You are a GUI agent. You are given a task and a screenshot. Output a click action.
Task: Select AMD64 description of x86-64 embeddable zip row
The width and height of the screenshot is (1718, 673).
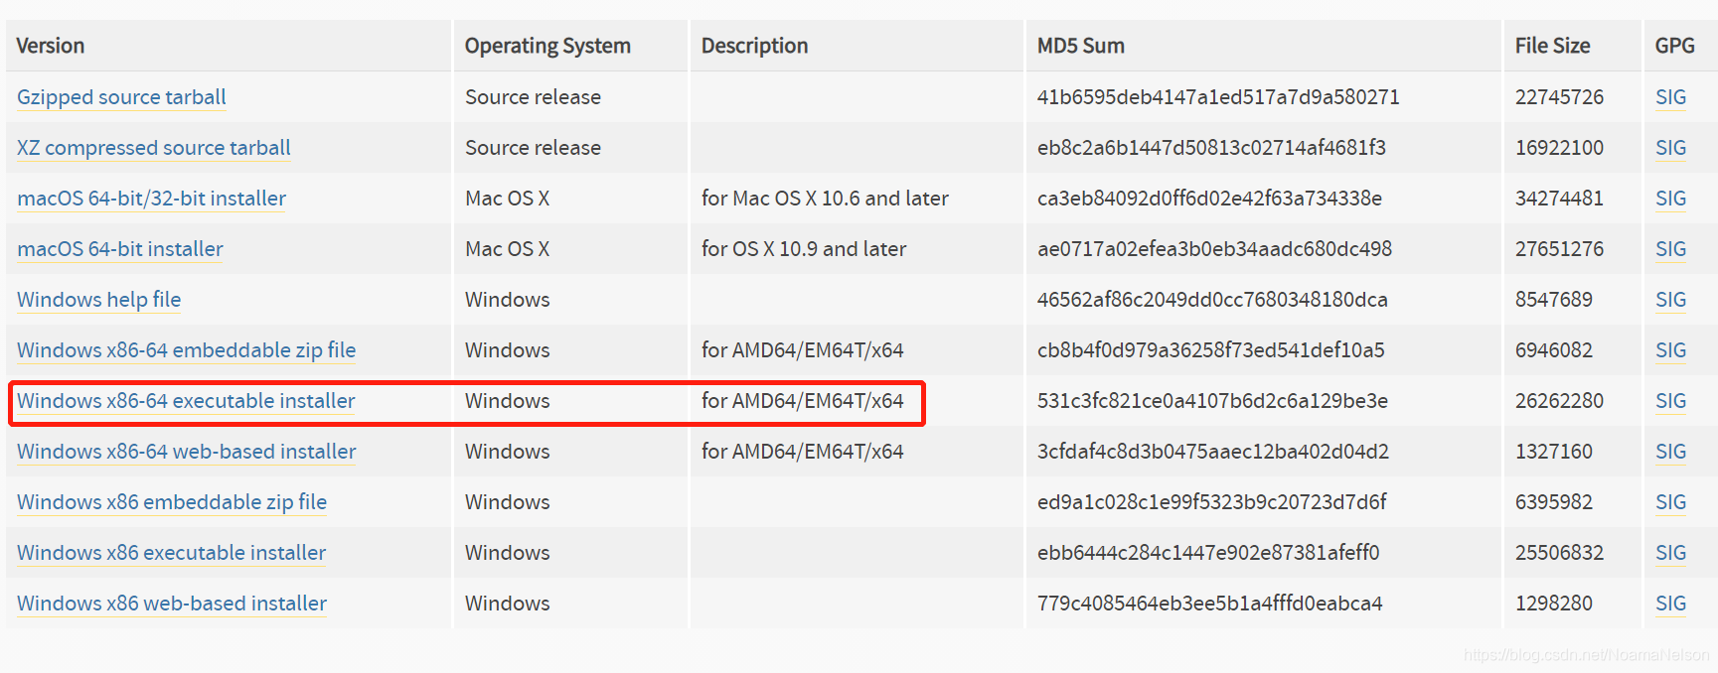coord(802,350)
